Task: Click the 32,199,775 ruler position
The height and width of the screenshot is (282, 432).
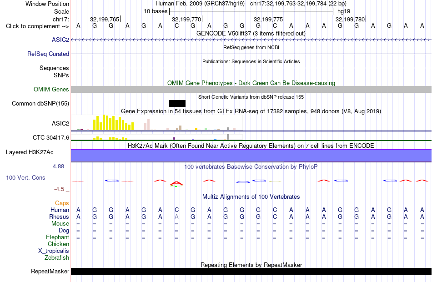Action: [x=268, y=19]
